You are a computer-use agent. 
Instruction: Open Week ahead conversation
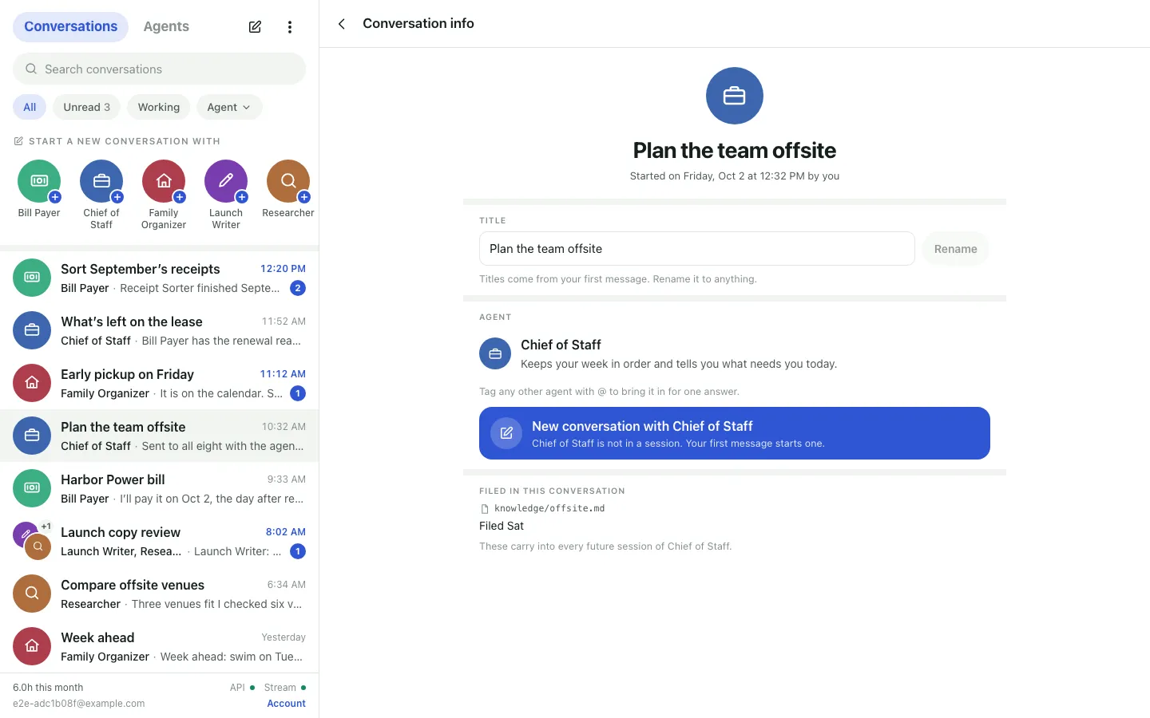pos(160,646)
